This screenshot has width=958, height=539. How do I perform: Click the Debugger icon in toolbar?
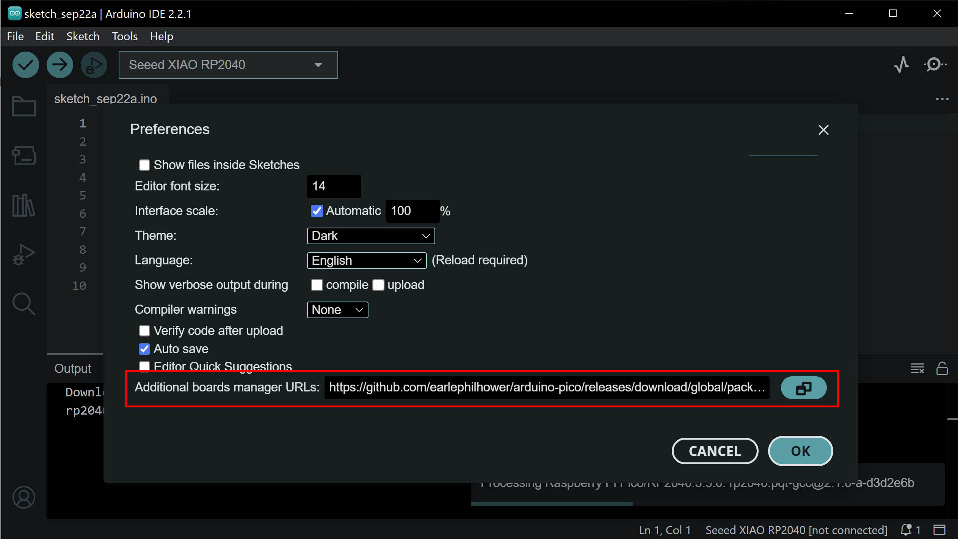(x=94, y=64)
